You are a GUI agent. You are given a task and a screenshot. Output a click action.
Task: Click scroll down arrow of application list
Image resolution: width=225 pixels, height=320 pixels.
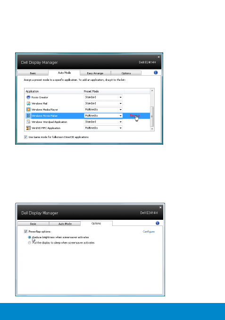152,129
